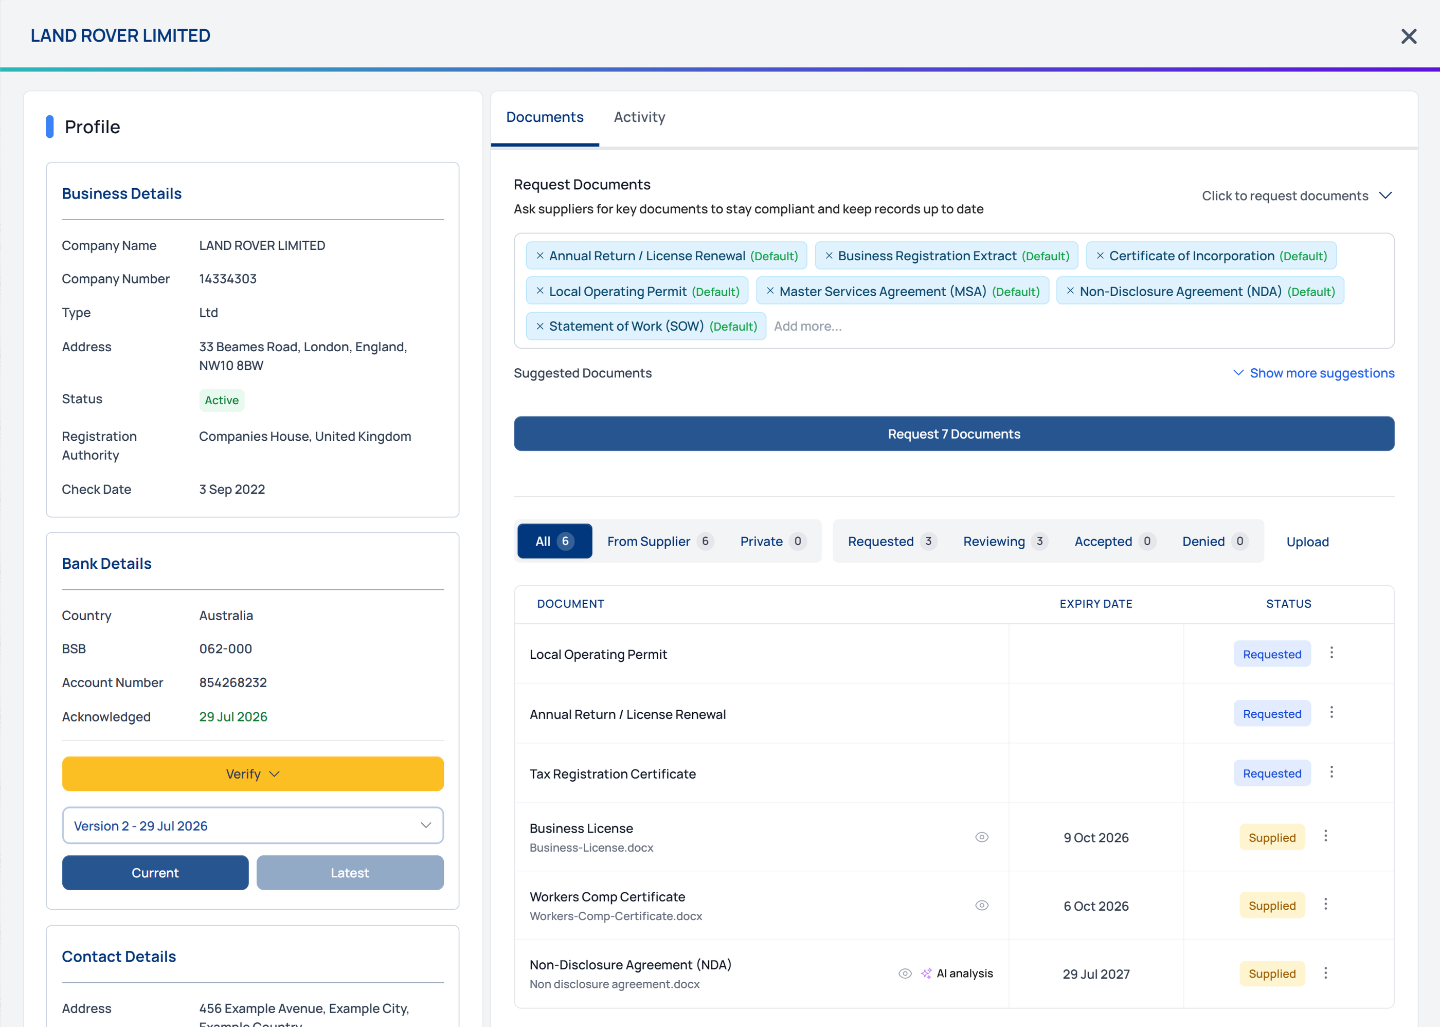Click the DOCUMENT column header
Screen dimensions: 1440x1027
570,604
